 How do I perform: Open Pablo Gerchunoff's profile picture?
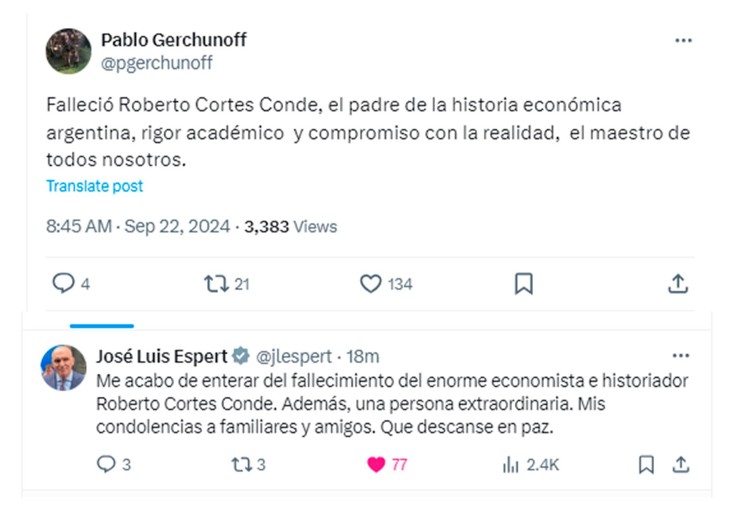69,51
